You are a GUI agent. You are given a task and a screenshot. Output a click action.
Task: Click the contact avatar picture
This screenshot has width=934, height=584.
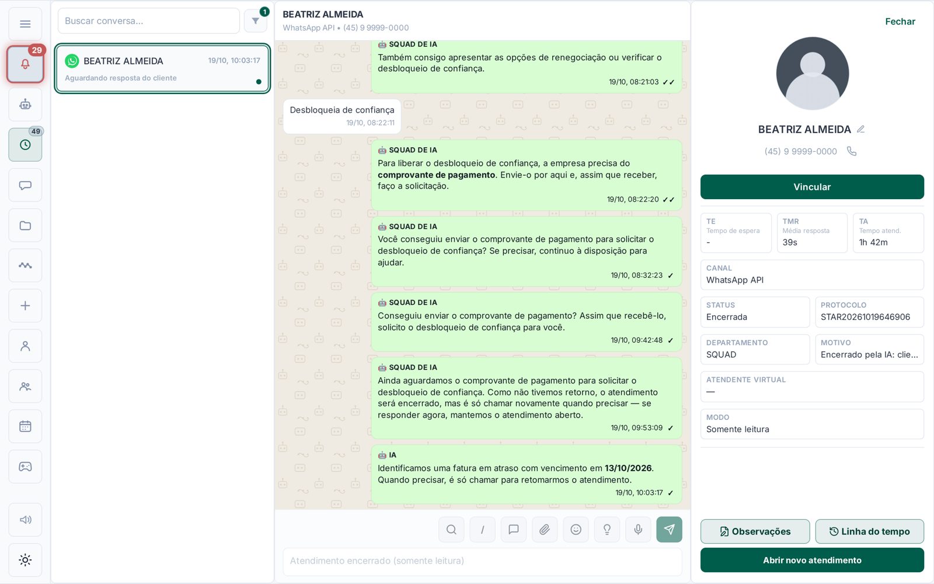click(813, 74)
